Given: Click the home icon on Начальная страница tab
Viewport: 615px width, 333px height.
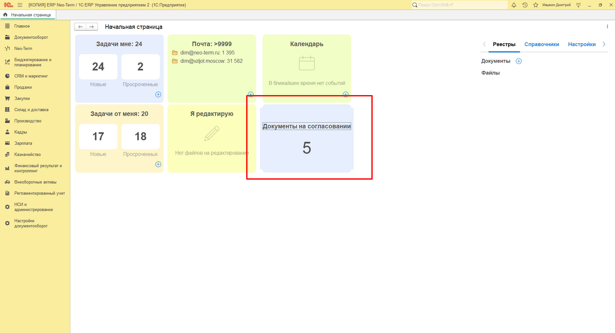Looking at the screenshot, I should pyautogui.click(x=5, y=15).
